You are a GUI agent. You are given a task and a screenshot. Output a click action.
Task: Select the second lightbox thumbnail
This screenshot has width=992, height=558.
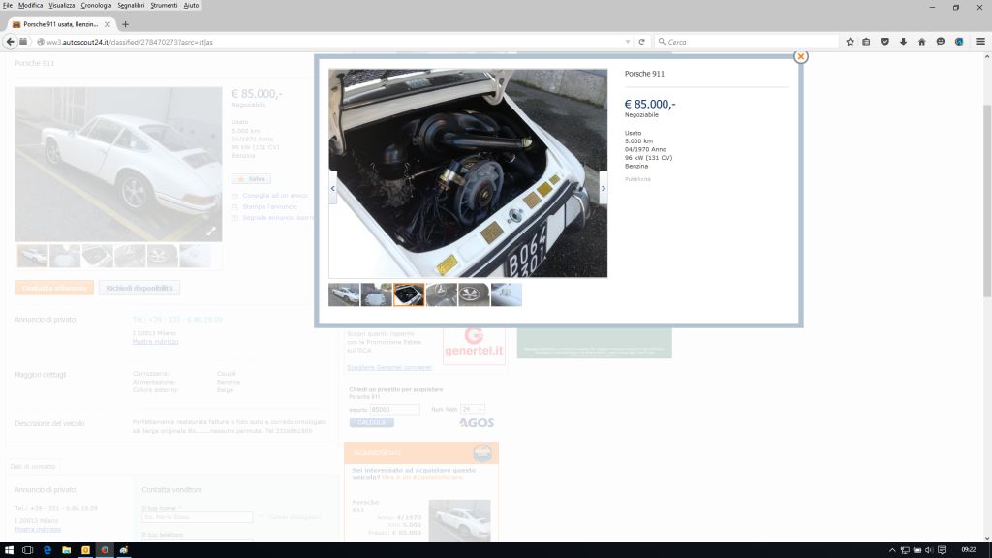377,294
